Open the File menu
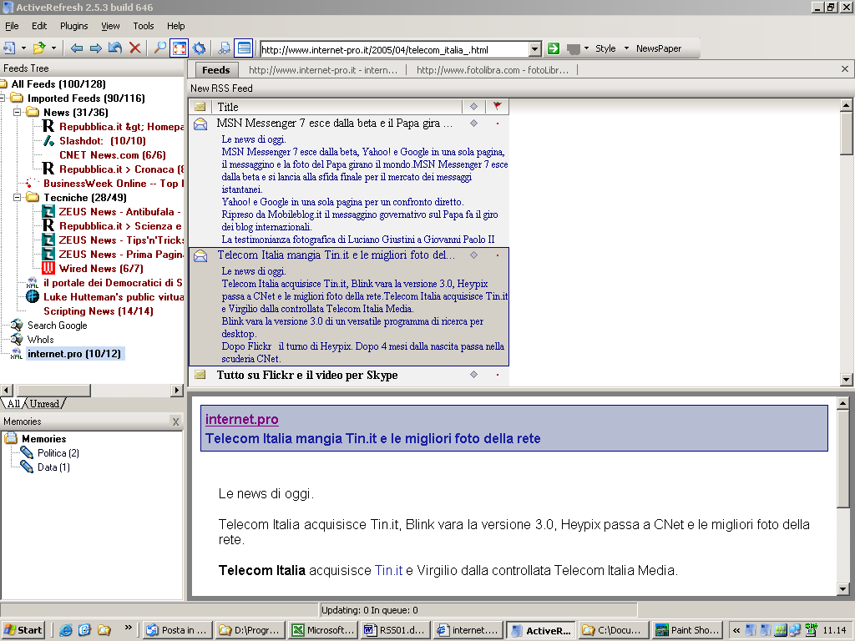 [12, 26]
